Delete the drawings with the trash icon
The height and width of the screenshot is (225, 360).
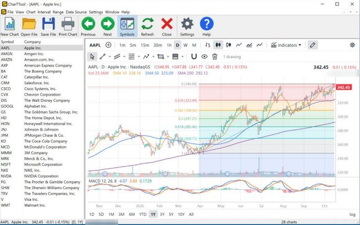click(x=215, y=56)
